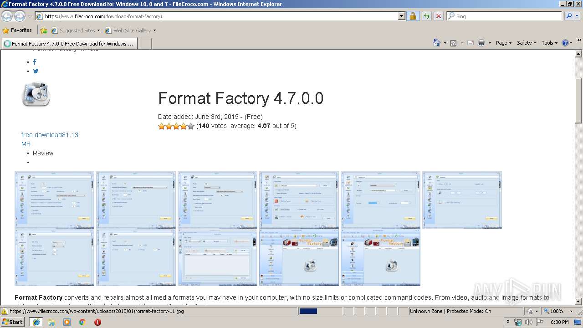Go forward with the Forward arrow button
This screenshot has height=328, width=583.
click(20, 16)
